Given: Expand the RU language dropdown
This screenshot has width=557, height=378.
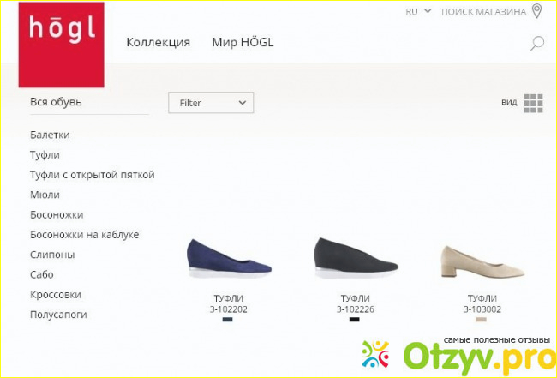Looking at the screenshot, I should (418, 12).
